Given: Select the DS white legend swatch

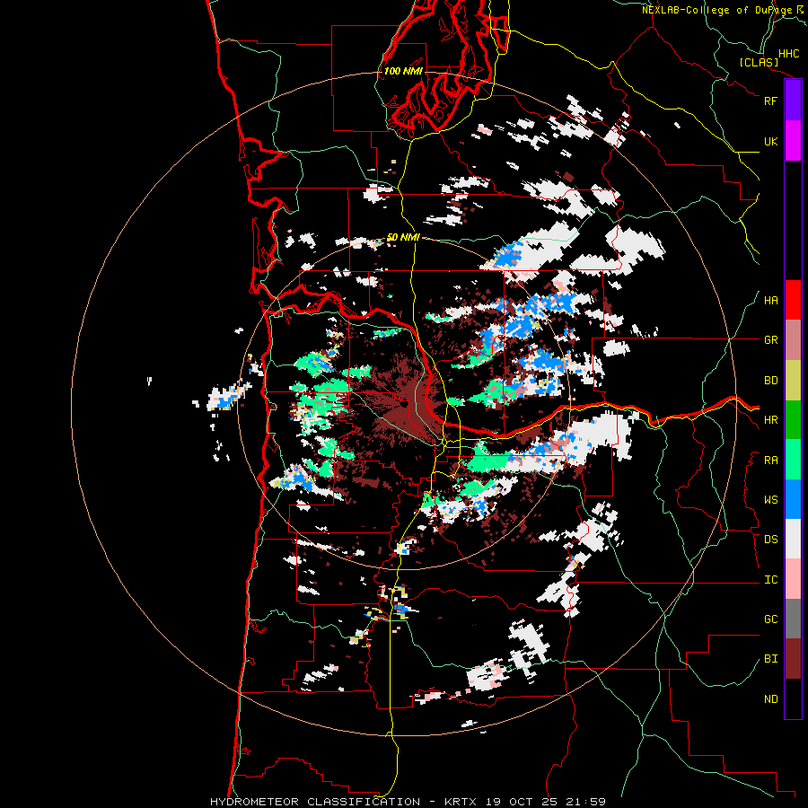Looking at the screenshot, I should pyautogui.click(x=793, y=539).
